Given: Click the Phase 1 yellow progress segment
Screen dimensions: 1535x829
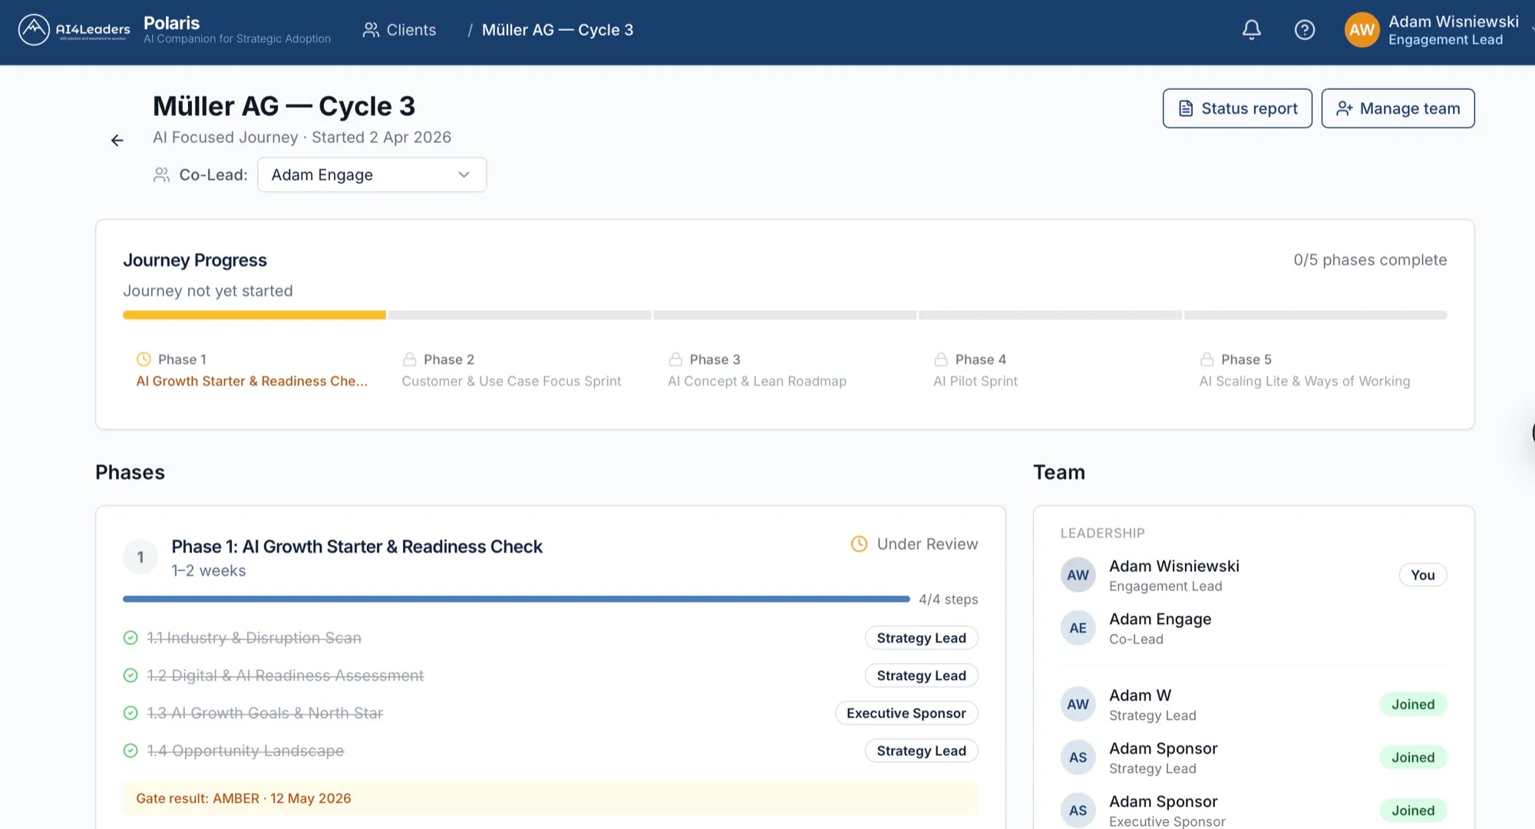Looking at the screenshot, I should click(x=254, y=315).
